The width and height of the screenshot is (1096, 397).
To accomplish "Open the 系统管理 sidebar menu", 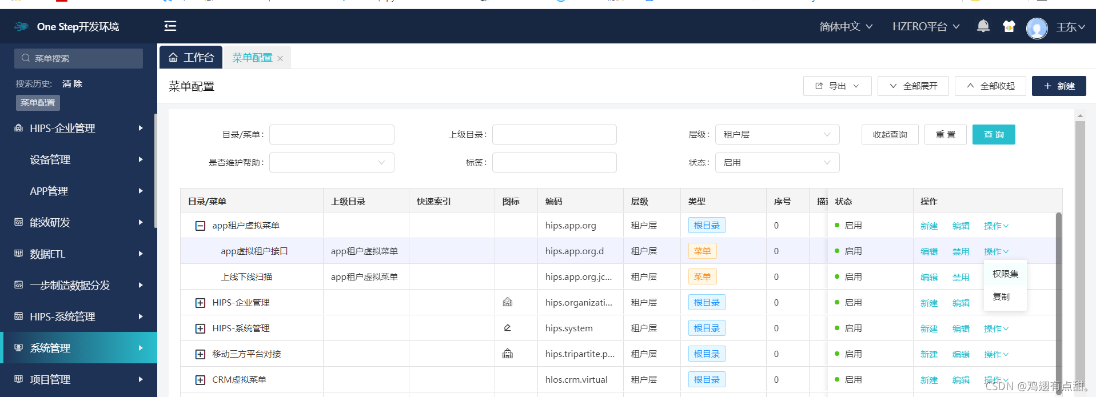I will (78, 347).
